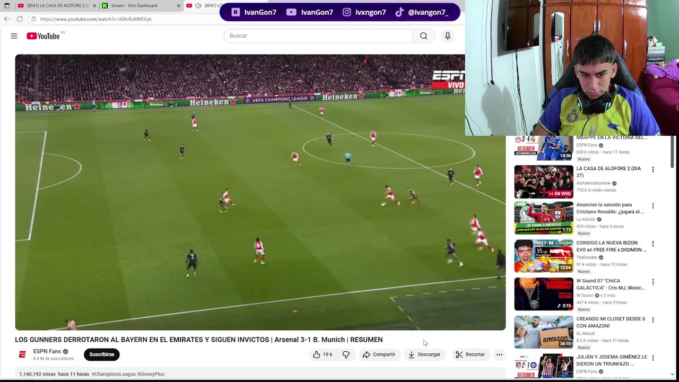
Task: Reload the current page
Action: point(20,19)
